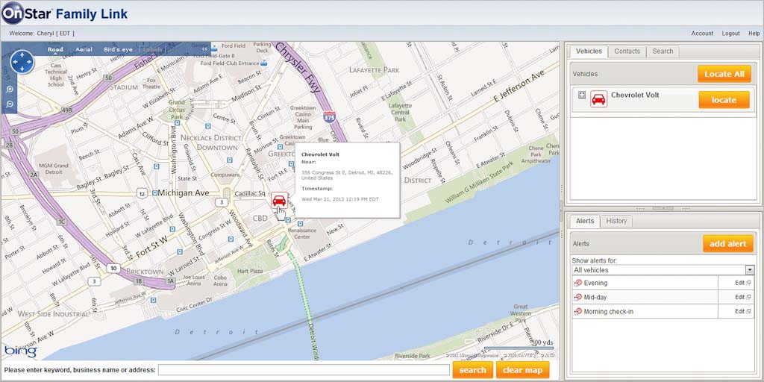764x382 pixels.
Task: Zoom in using the map plus magnifier
Action: pos(10,90)
